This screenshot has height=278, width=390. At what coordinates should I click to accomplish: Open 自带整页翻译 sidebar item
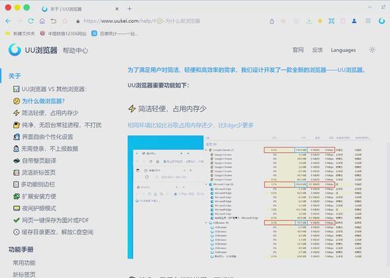(35, 161)
